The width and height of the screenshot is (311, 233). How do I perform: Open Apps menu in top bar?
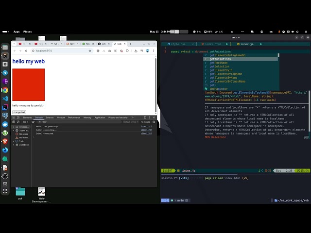coord(17,32)
